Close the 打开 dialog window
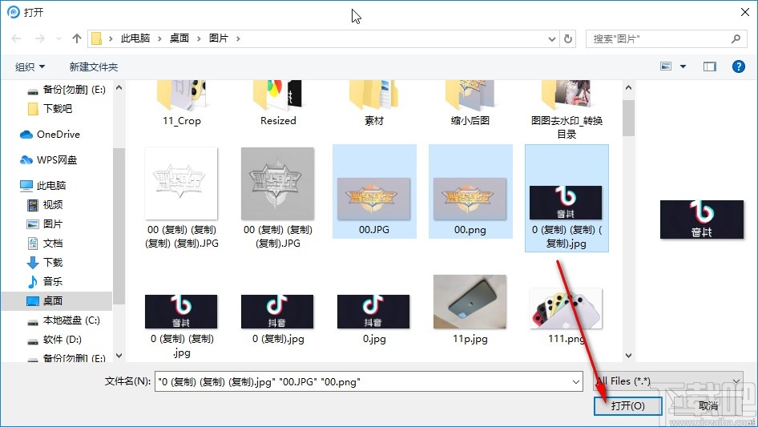The height and width of the screenshot is (427, 758). pos(745,12)
